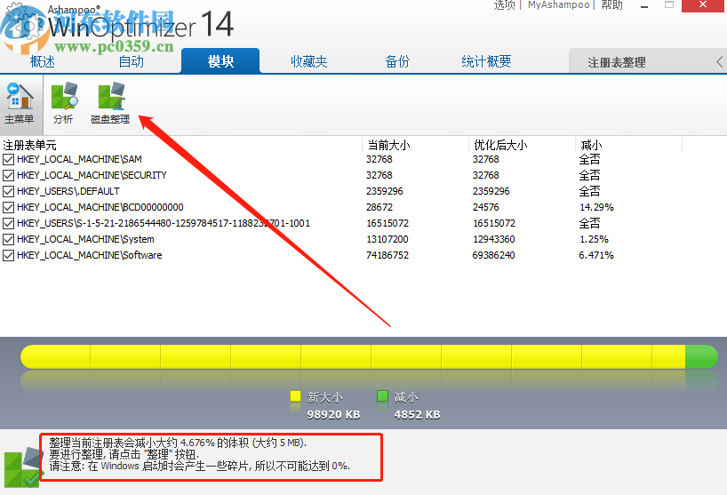Toggle HKEY_USERS\.DEFAULT checkbox
Viewport: 727px width, 495px height.
click(8, 191)
